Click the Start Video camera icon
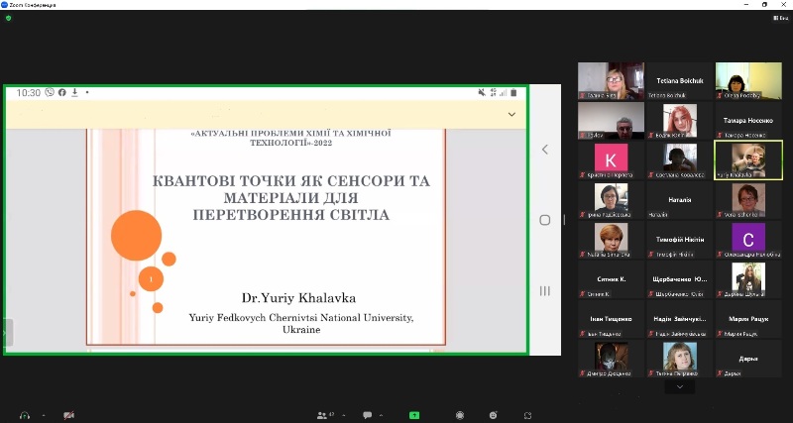Screen dimensions: 793x423 coord(68,415)
